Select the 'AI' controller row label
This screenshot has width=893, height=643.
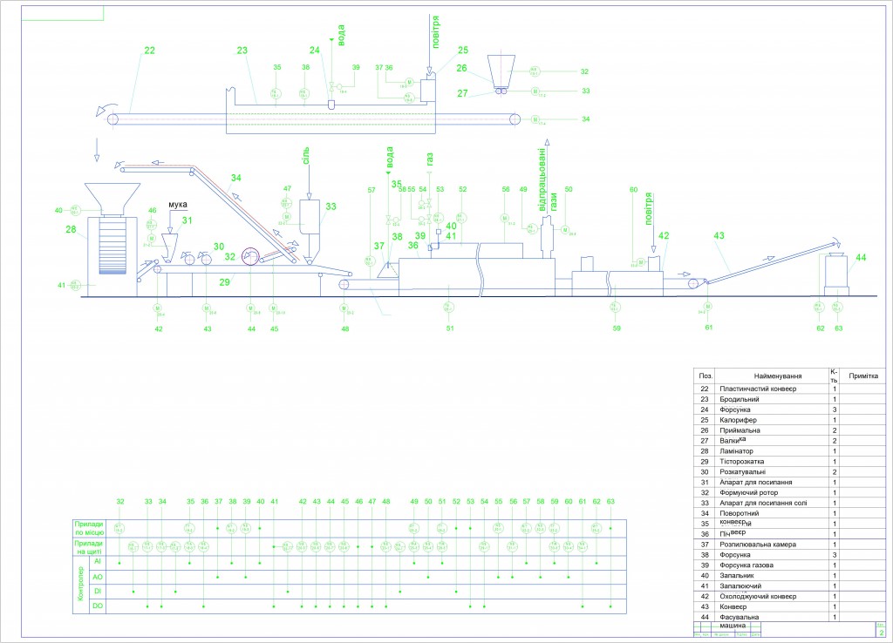98,562
